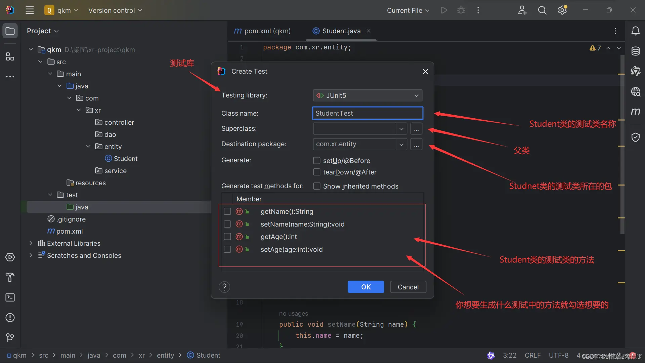Screen dimensions: 645x363
Task: Click the Build hammer icon
Action: 10,277
